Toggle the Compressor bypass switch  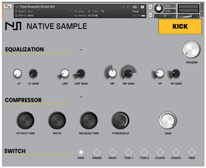tap(81, 97)
